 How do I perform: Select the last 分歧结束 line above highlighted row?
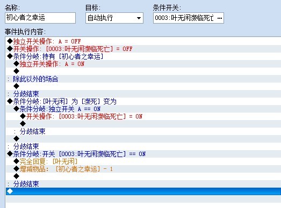coord(143,184)
